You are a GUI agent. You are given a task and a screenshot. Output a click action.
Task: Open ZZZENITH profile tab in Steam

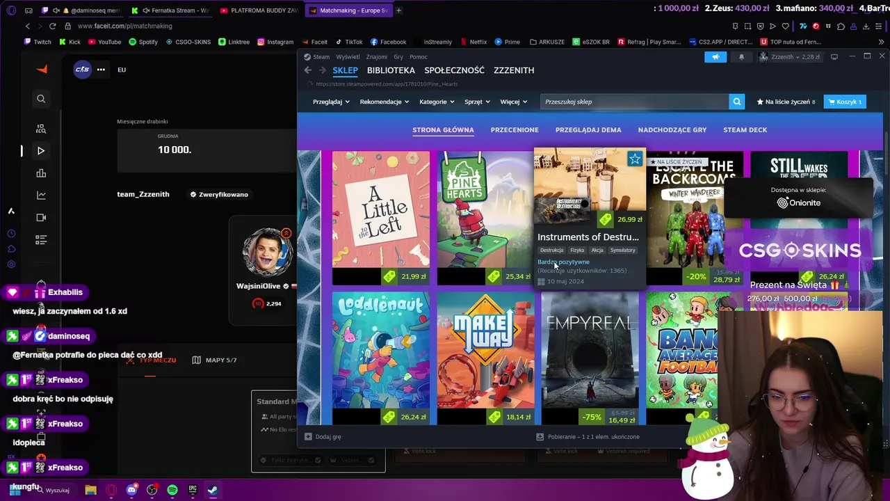(x=514, y=70)
